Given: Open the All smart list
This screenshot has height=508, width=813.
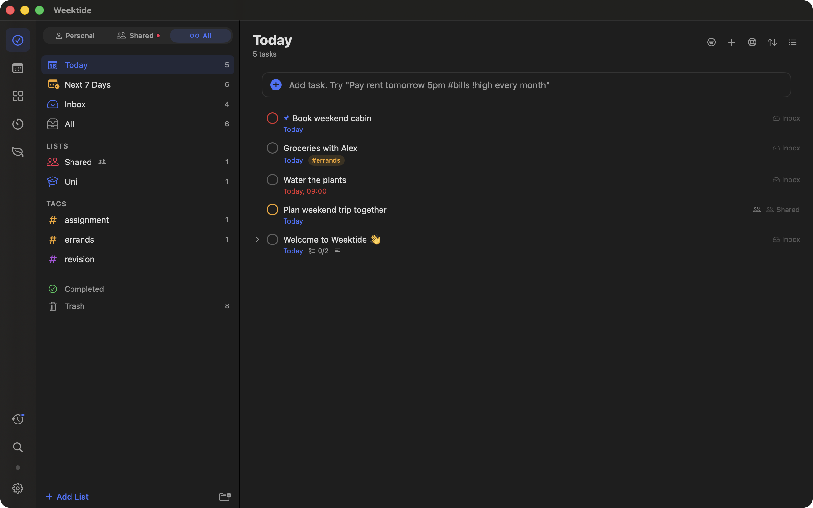Looking at the screenshot, I should [138, 124].
